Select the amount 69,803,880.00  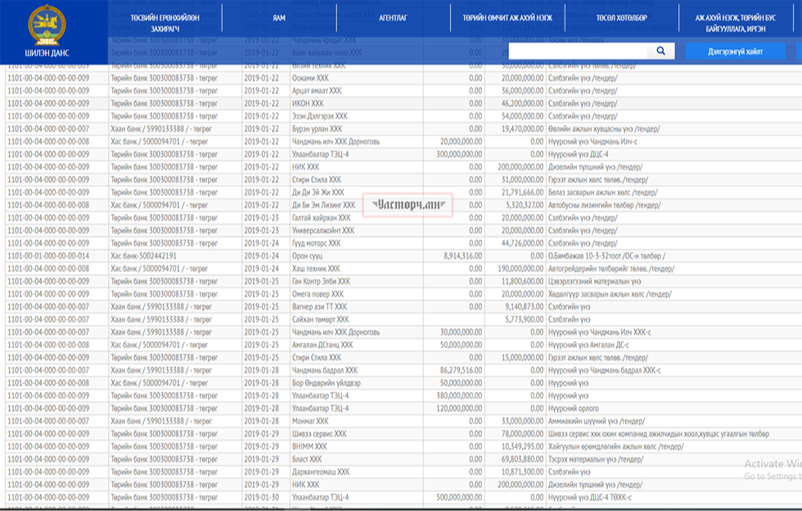coord(522,459)
